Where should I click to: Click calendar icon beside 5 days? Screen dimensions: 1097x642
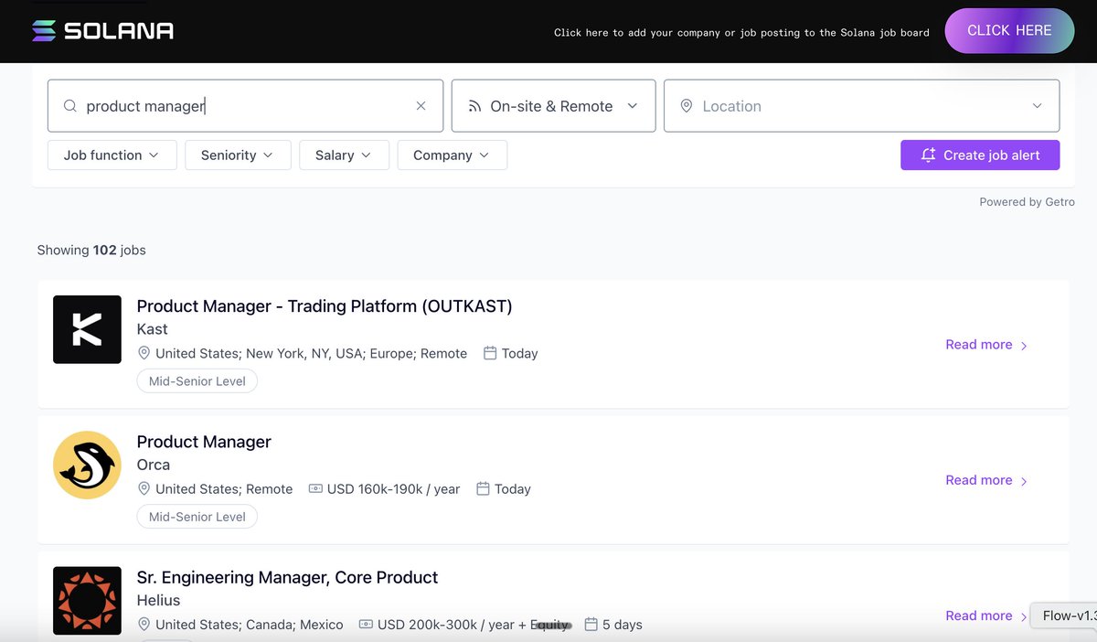[591, 624]
